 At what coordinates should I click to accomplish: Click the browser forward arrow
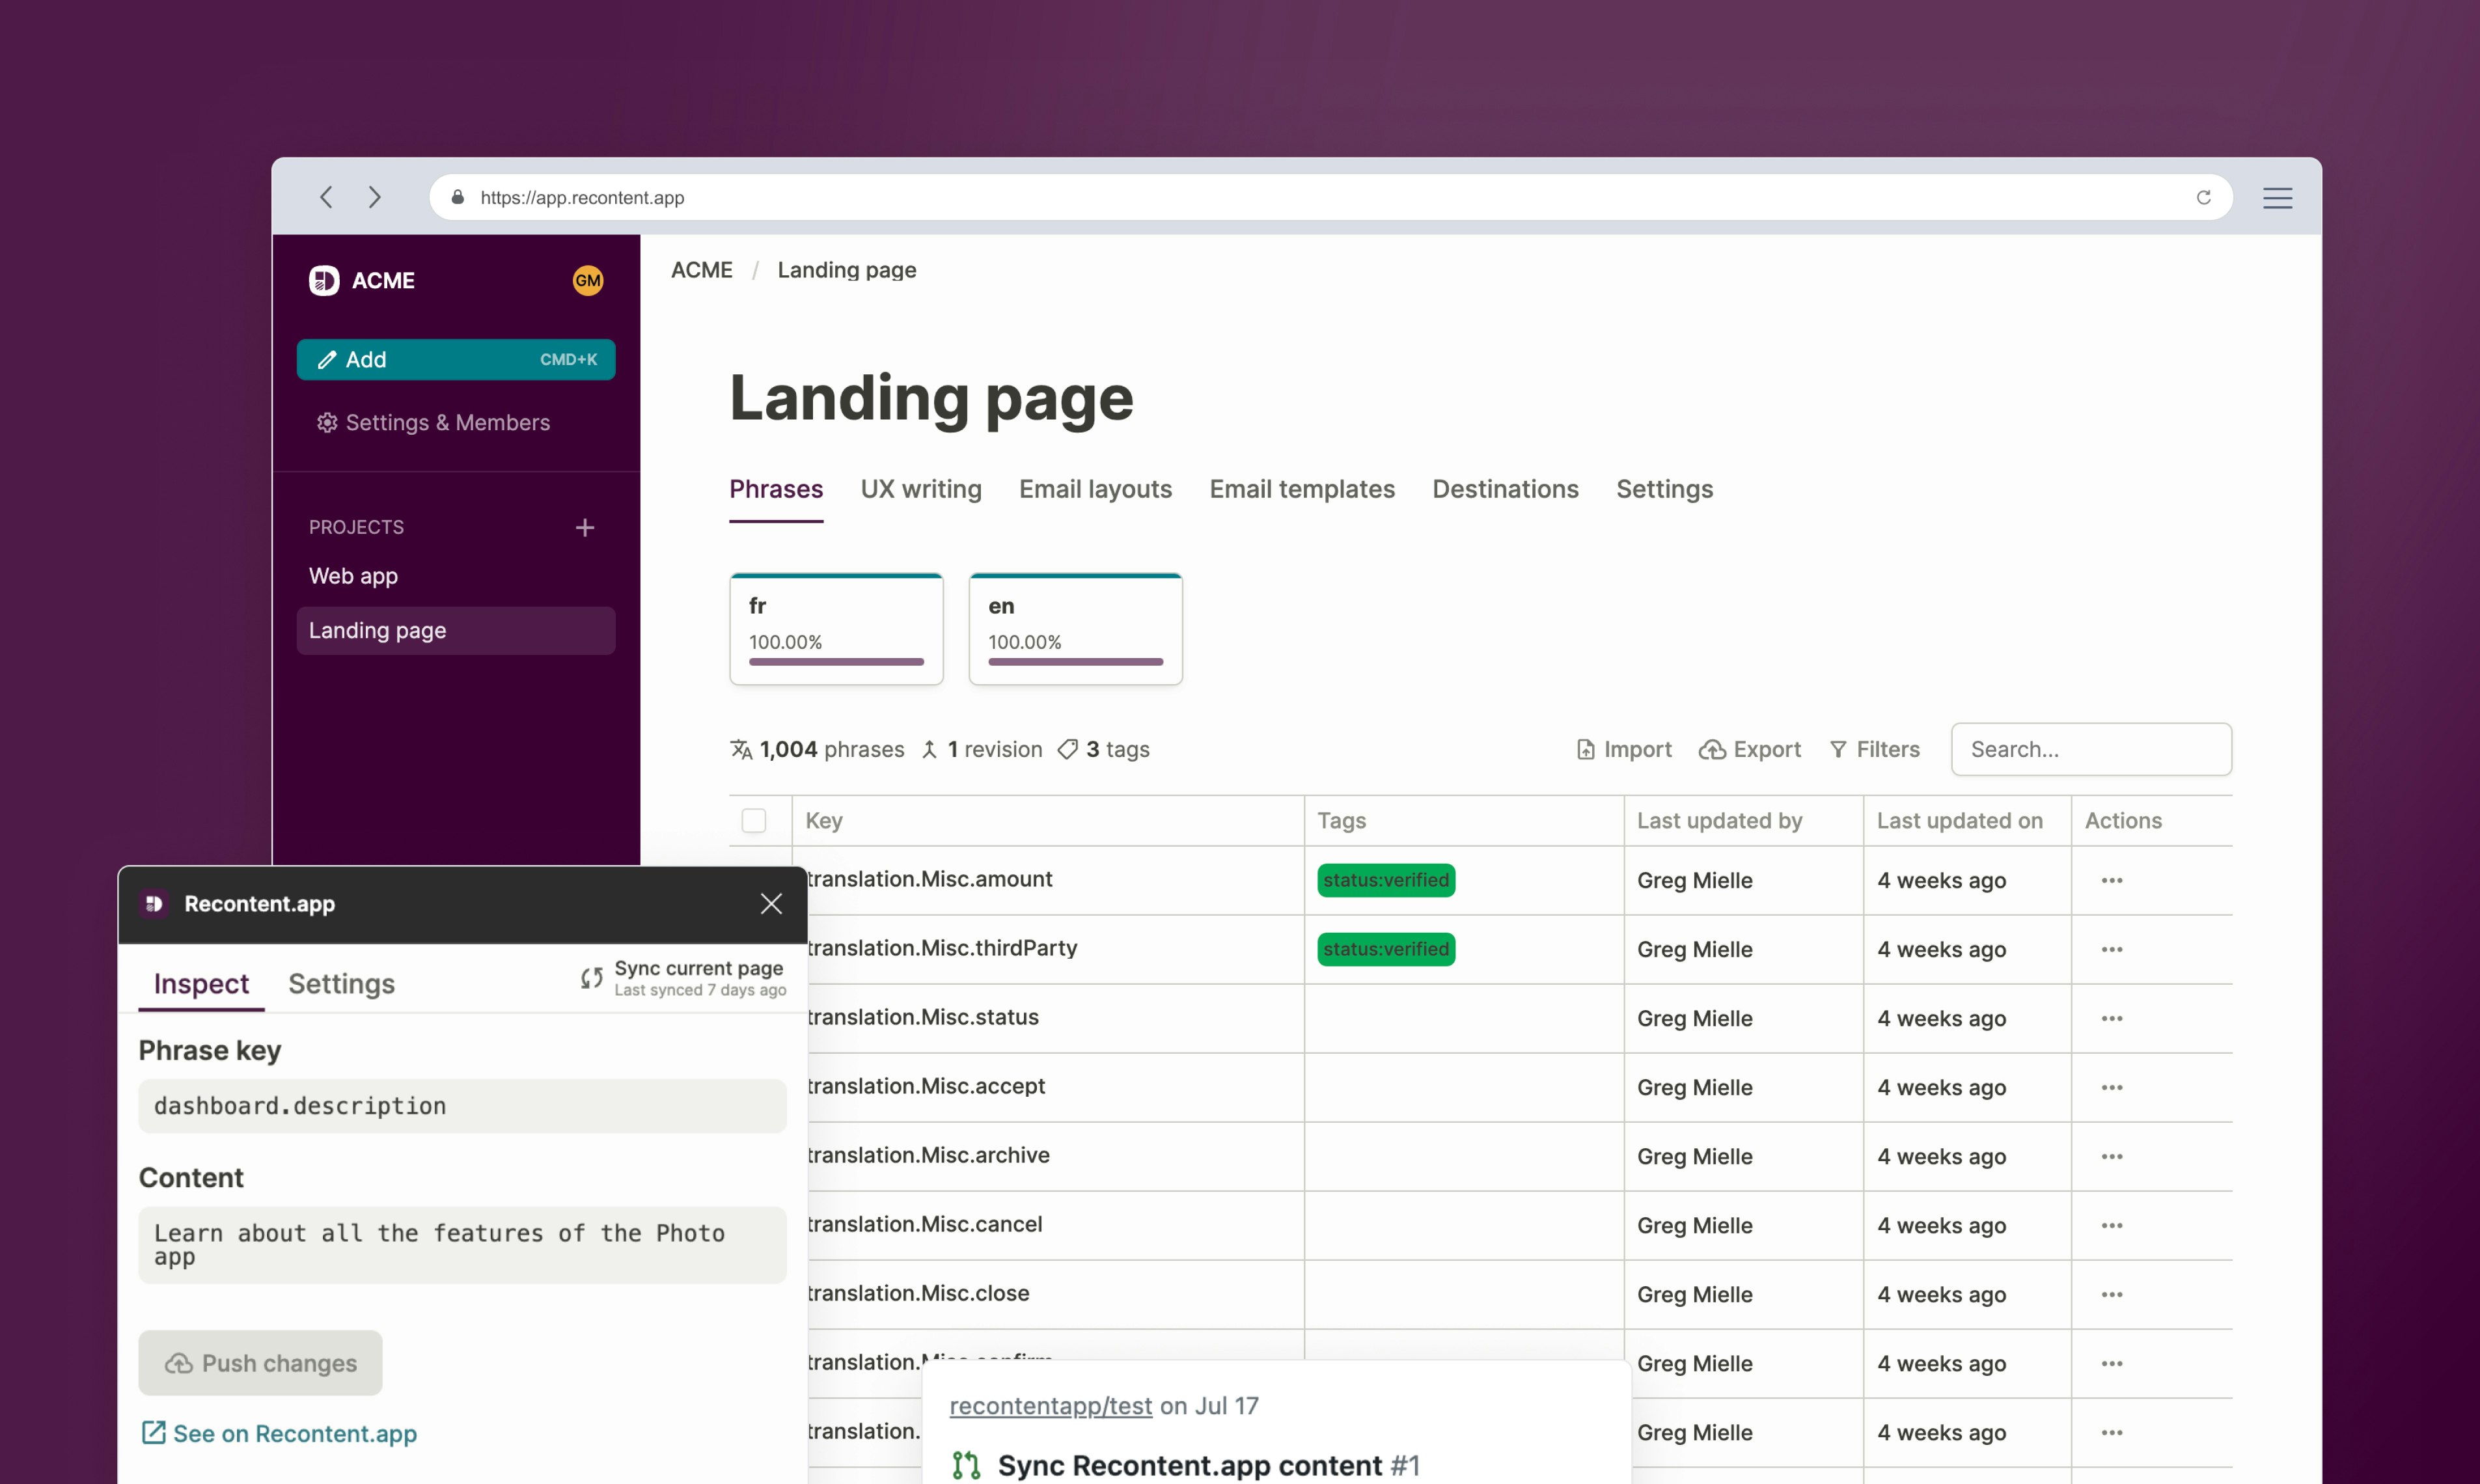tap(375, 197)
